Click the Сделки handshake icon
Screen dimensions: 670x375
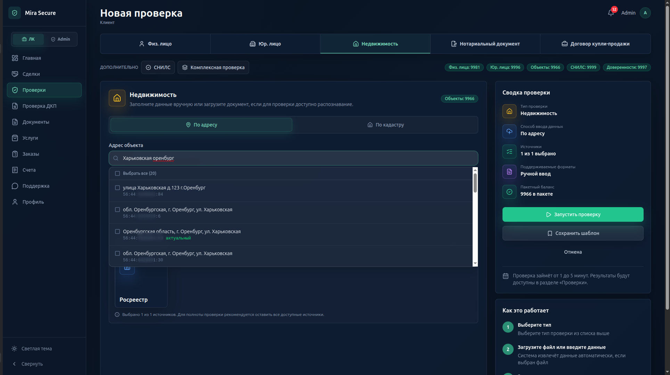point(15,74)
